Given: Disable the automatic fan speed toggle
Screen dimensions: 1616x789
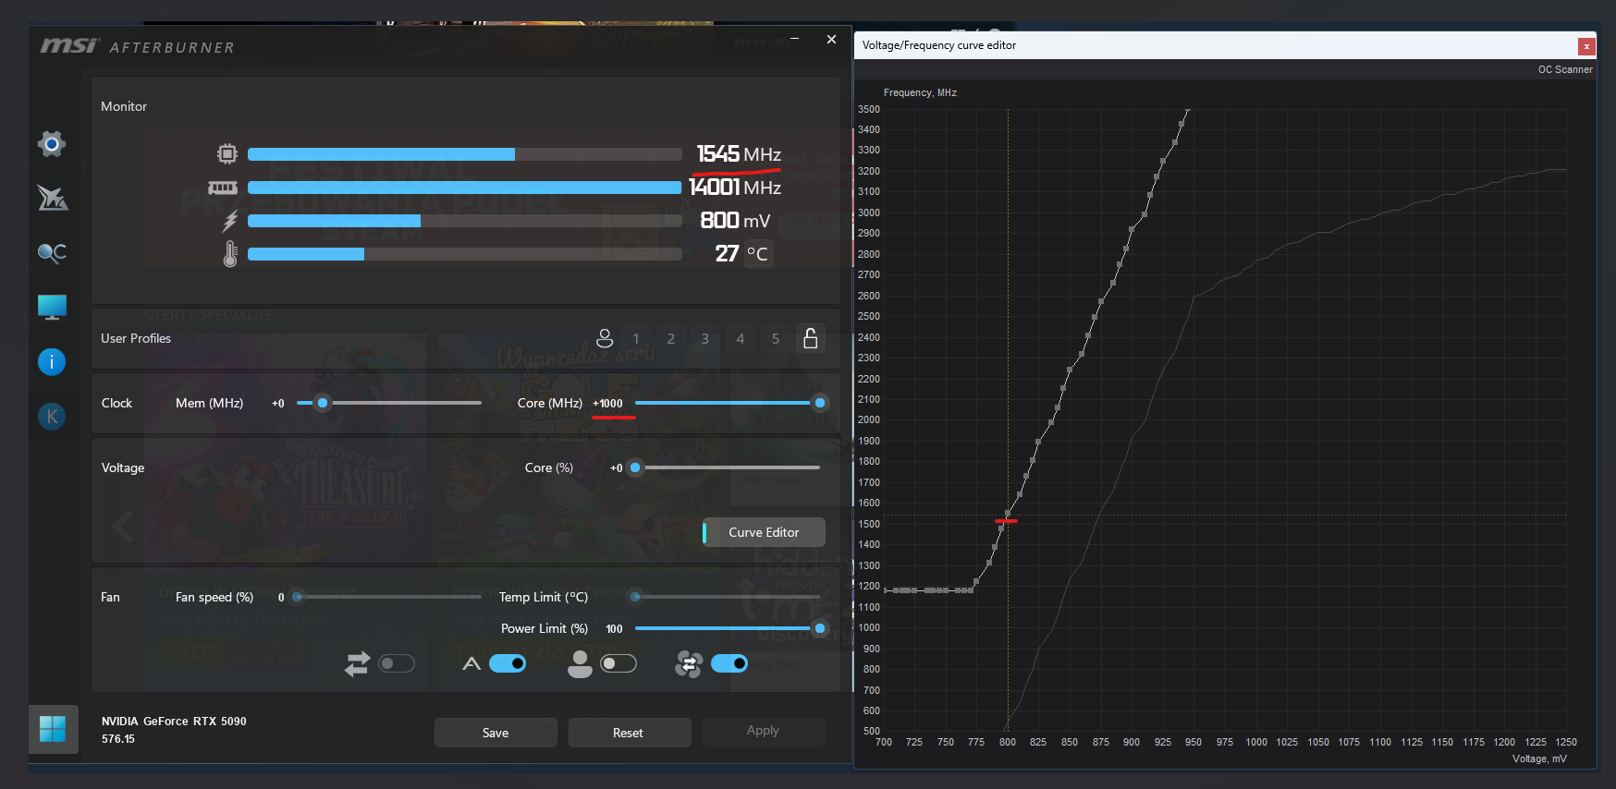Looking at the screenshot, I should click(508, 663).
